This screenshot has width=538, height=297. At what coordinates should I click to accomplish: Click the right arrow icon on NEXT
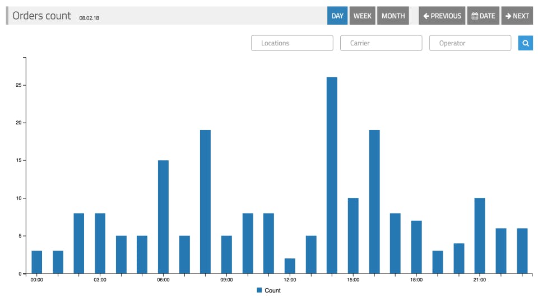click(508, 16)
